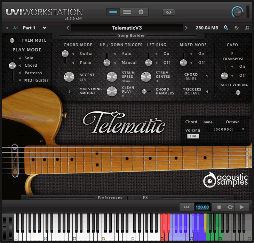
Task: Select Patterns play mode
Action: pyautogui.click(x=33, y=73)
